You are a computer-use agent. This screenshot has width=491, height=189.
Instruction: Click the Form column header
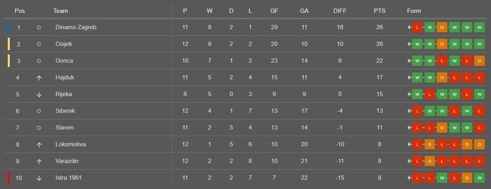tap(414, 11)
